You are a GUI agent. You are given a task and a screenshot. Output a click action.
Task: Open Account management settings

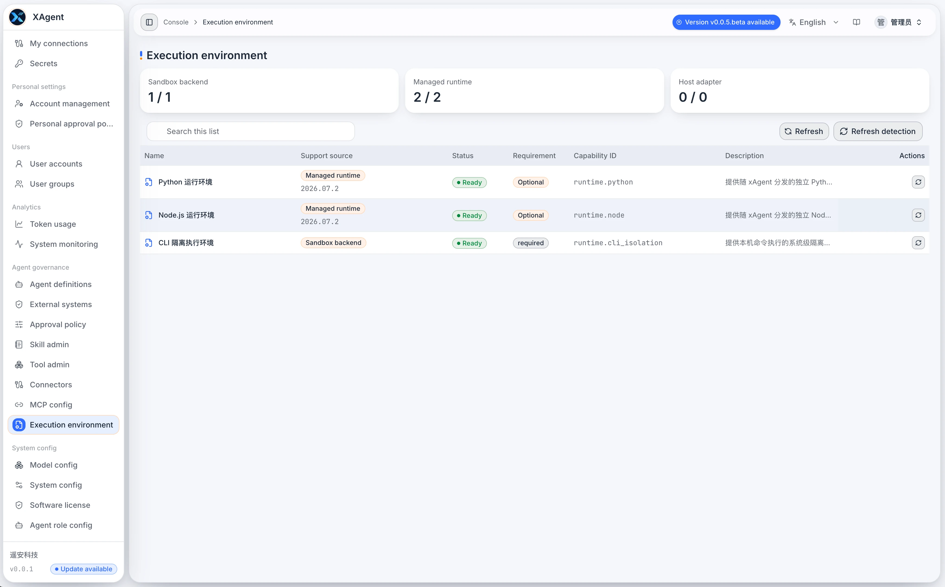pyautogui.click(x=63, y=104)
